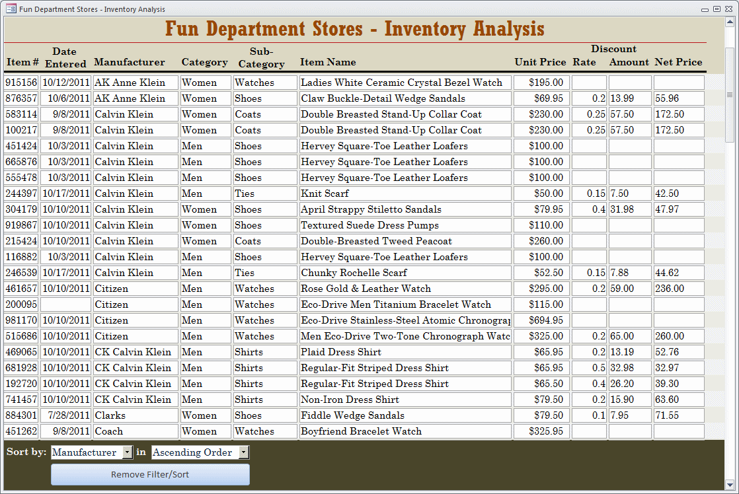The height and width of the screenshot is (494, 739).
Task: Select item number 116882
Action: coord(21,257)
